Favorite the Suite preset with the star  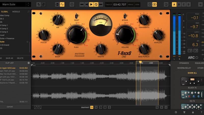(27, 42)
